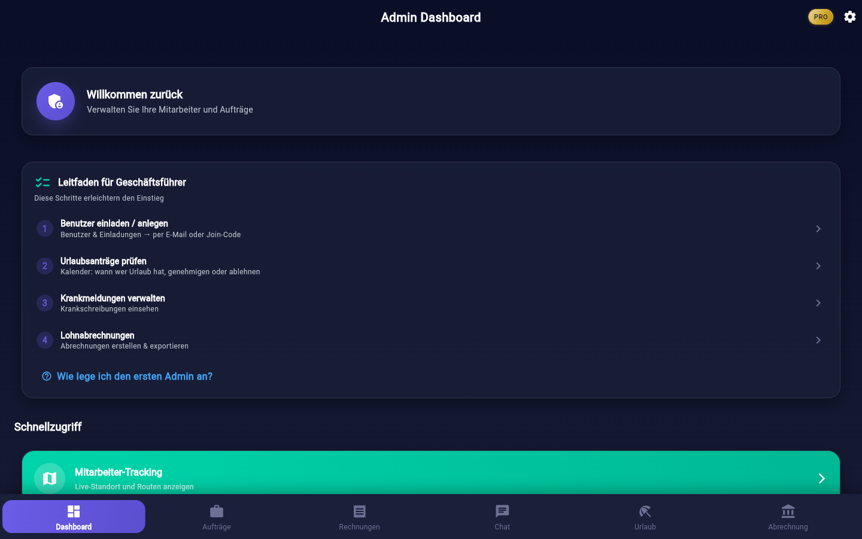Expand the Benutzer einladen / anlegen chevron
This screenshot has width=862, height=539.
[818, 229]
